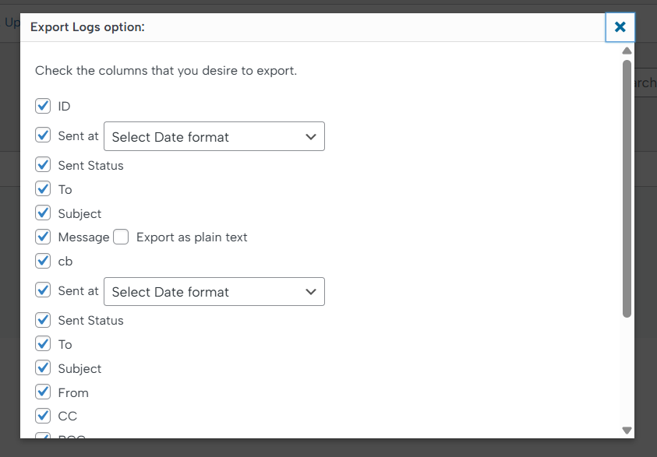Open the second Select Date format dropdown
Image resolution: width=657 pixels, height=457 pixels.
tap(214, 291)
